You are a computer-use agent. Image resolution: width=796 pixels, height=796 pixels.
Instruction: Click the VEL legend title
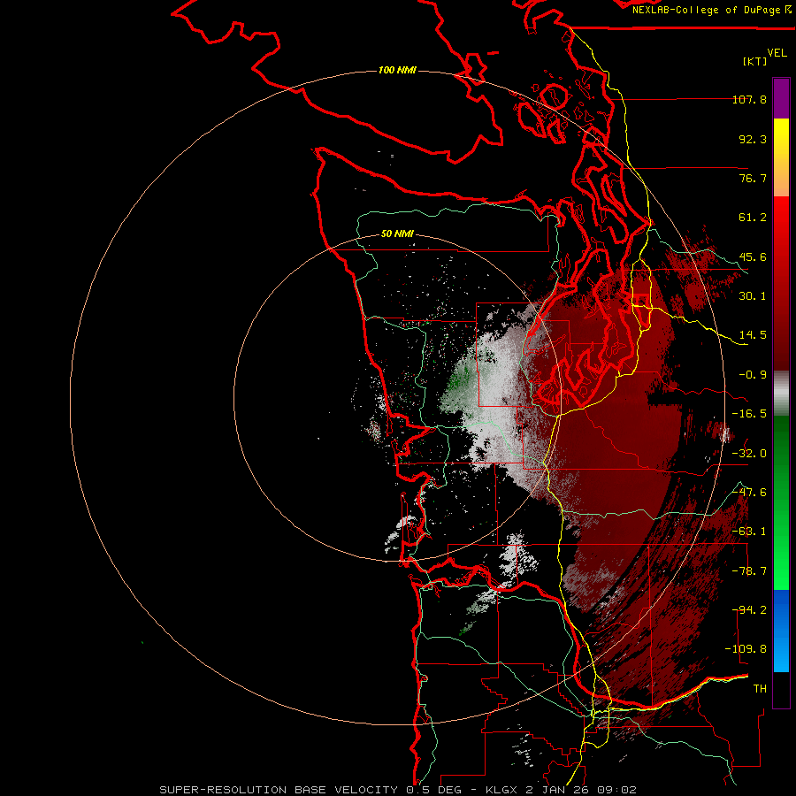point(777,53)
